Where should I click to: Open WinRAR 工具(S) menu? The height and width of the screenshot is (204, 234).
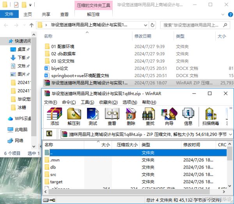coord(87,102)
